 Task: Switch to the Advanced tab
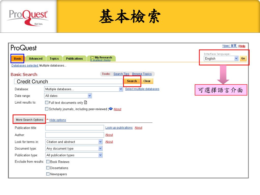(36, 59)
